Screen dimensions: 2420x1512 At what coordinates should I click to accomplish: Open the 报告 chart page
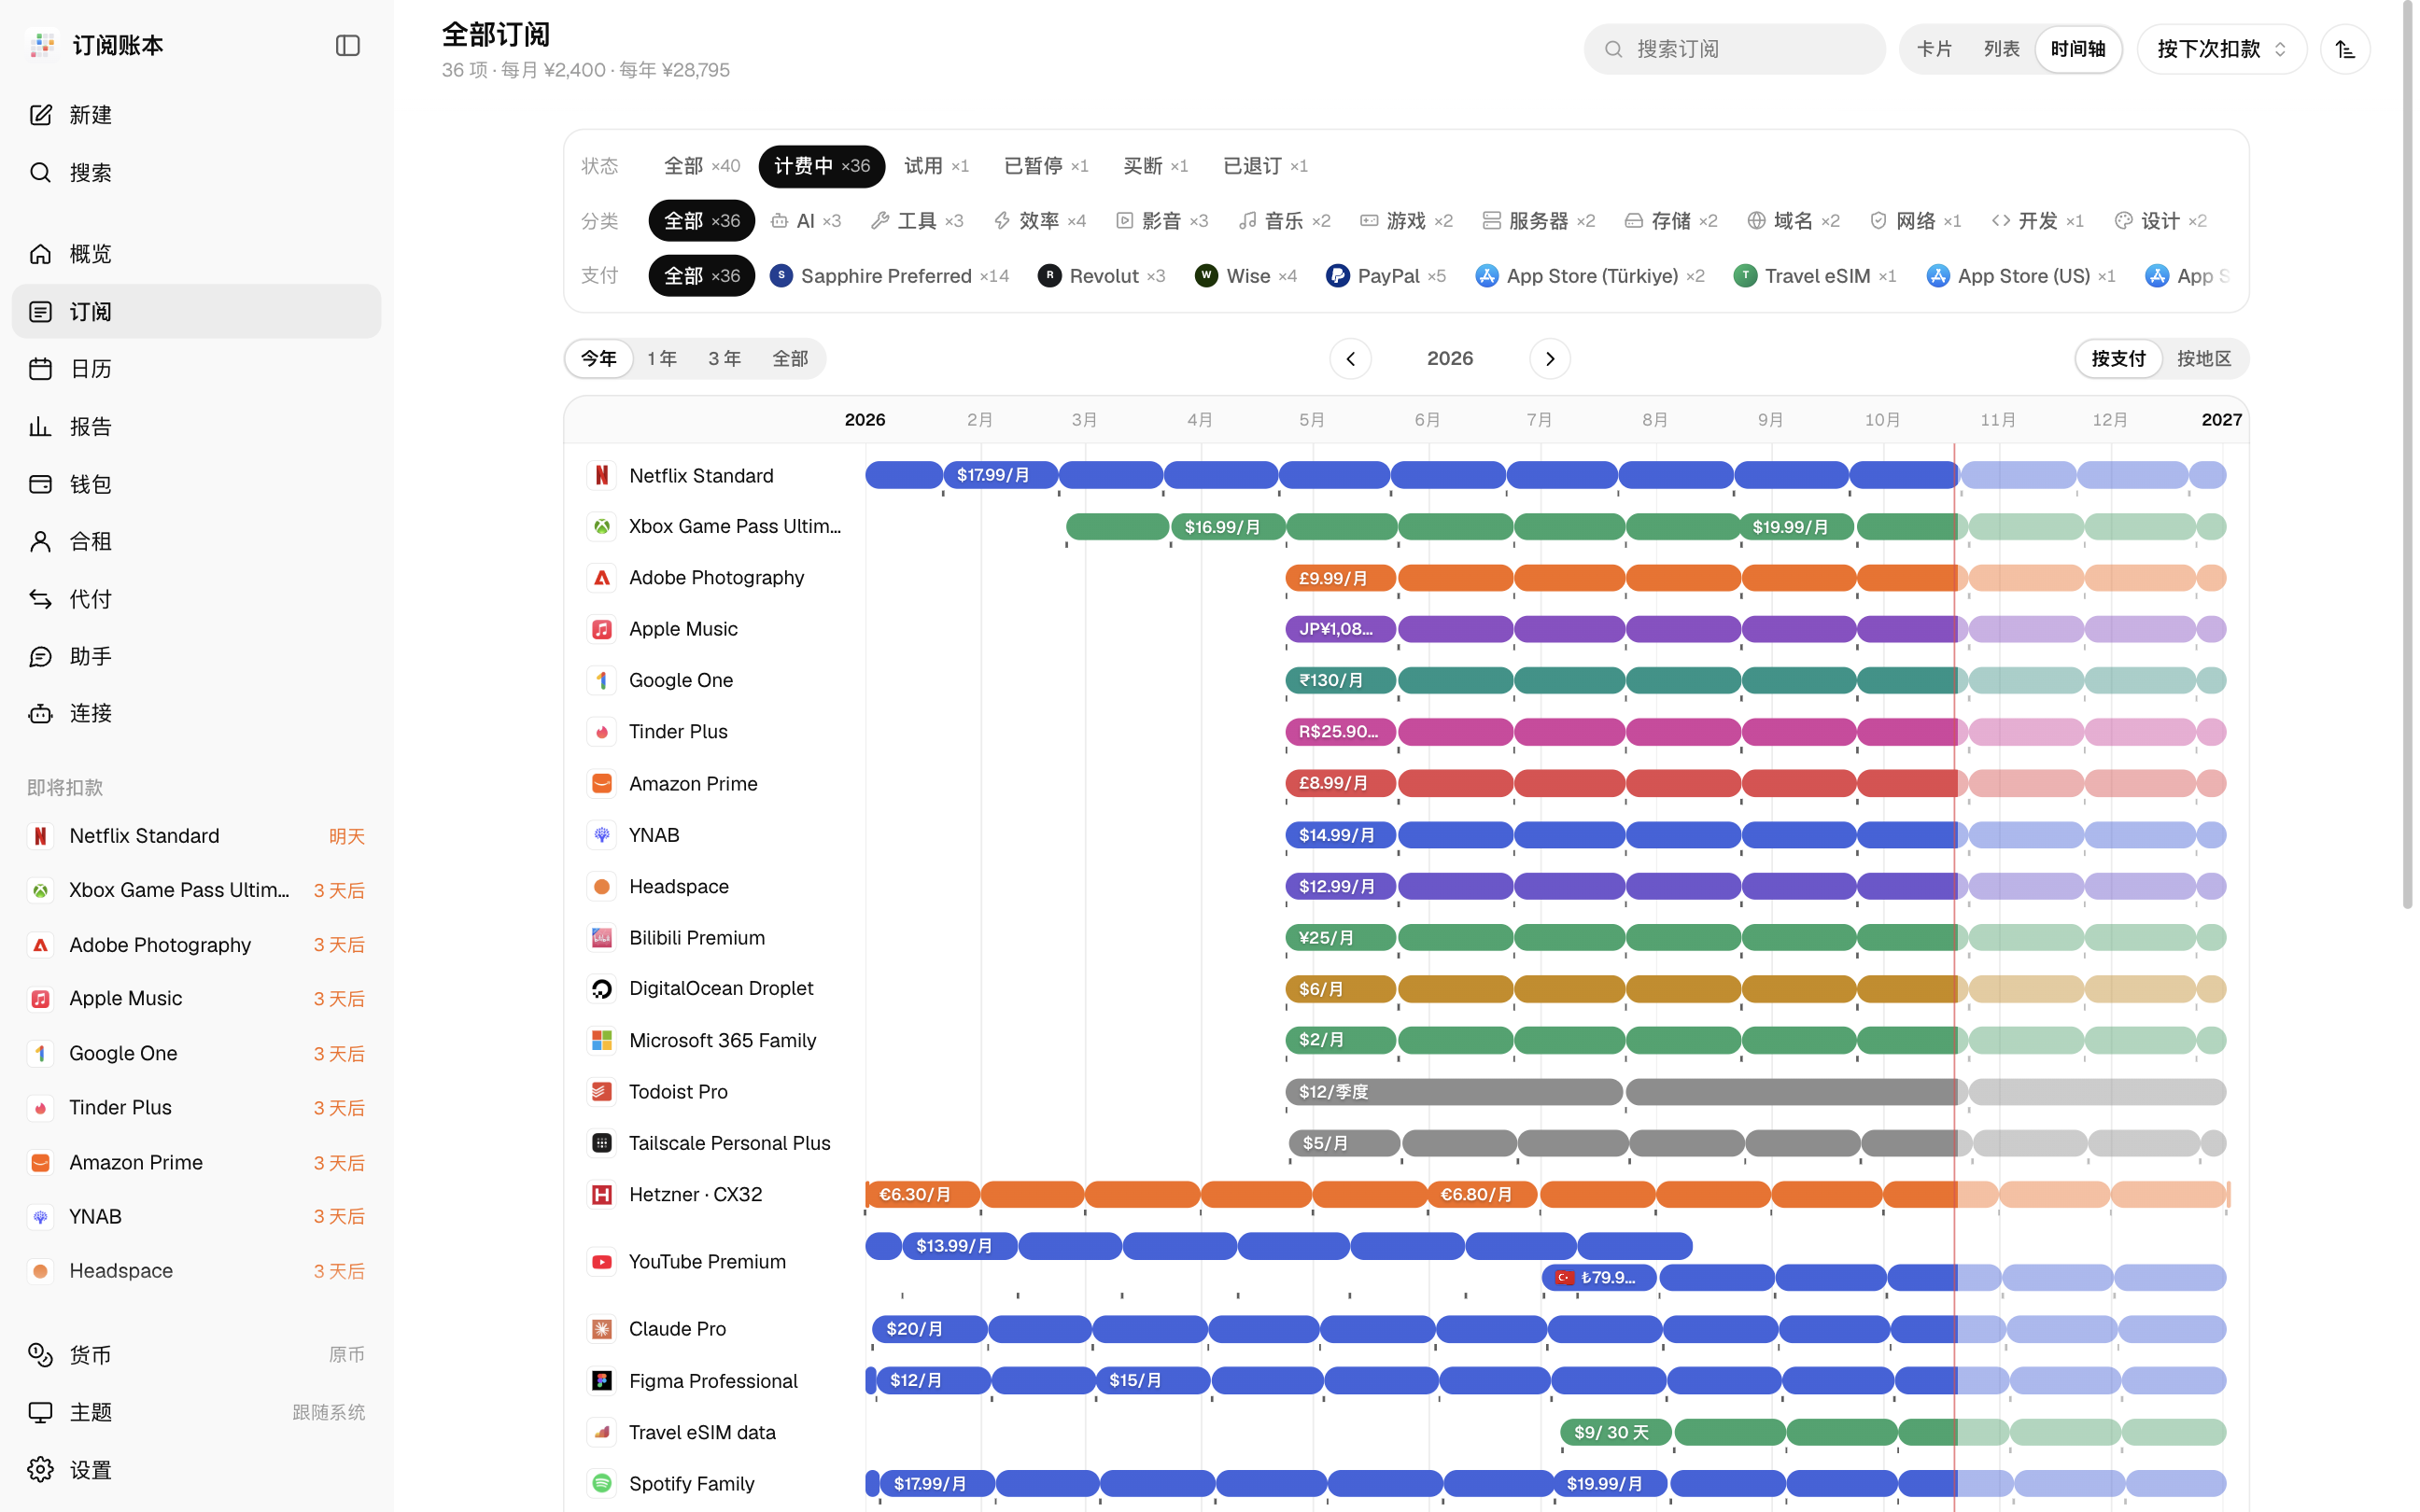[196, 427]
